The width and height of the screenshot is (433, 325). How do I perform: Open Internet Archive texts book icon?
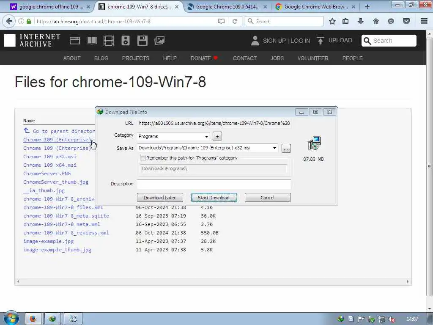pyautogui.click(x=92, y=41)
